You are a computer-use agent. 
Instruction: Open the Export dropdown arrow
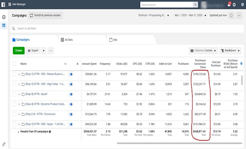coord(44,51)
